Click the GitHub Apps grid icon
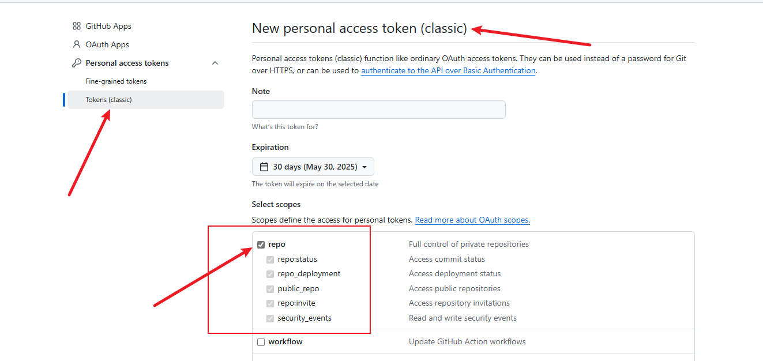Screen dimensions: 763x361 (76, 26)
